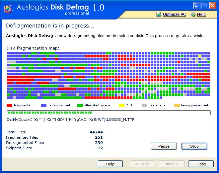The height and width of the screenshot is (173, 219).
Task: Pause the defragmentation
Action: (164, 146)
